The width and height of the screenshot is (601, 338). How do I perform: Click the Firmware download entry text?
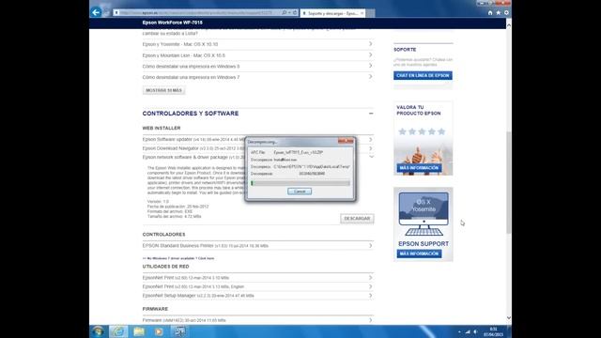pos(184,320)
